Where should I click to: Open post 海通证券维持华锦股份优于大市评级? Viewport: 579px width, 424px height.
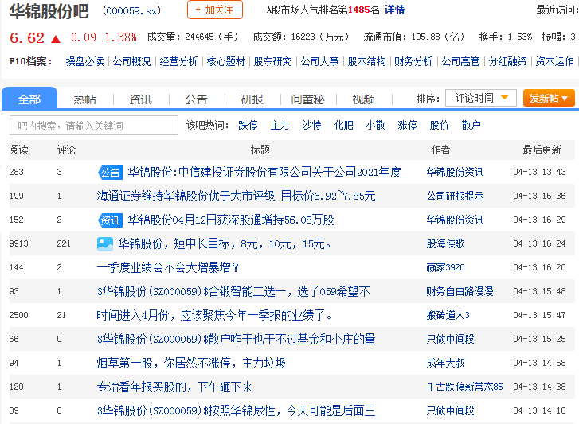[x=237, y=196]
